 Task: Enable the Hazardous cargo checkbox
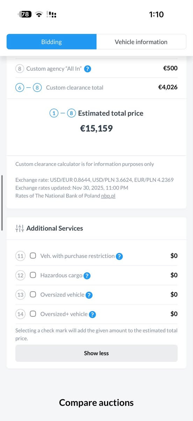(x=33, y=275)
